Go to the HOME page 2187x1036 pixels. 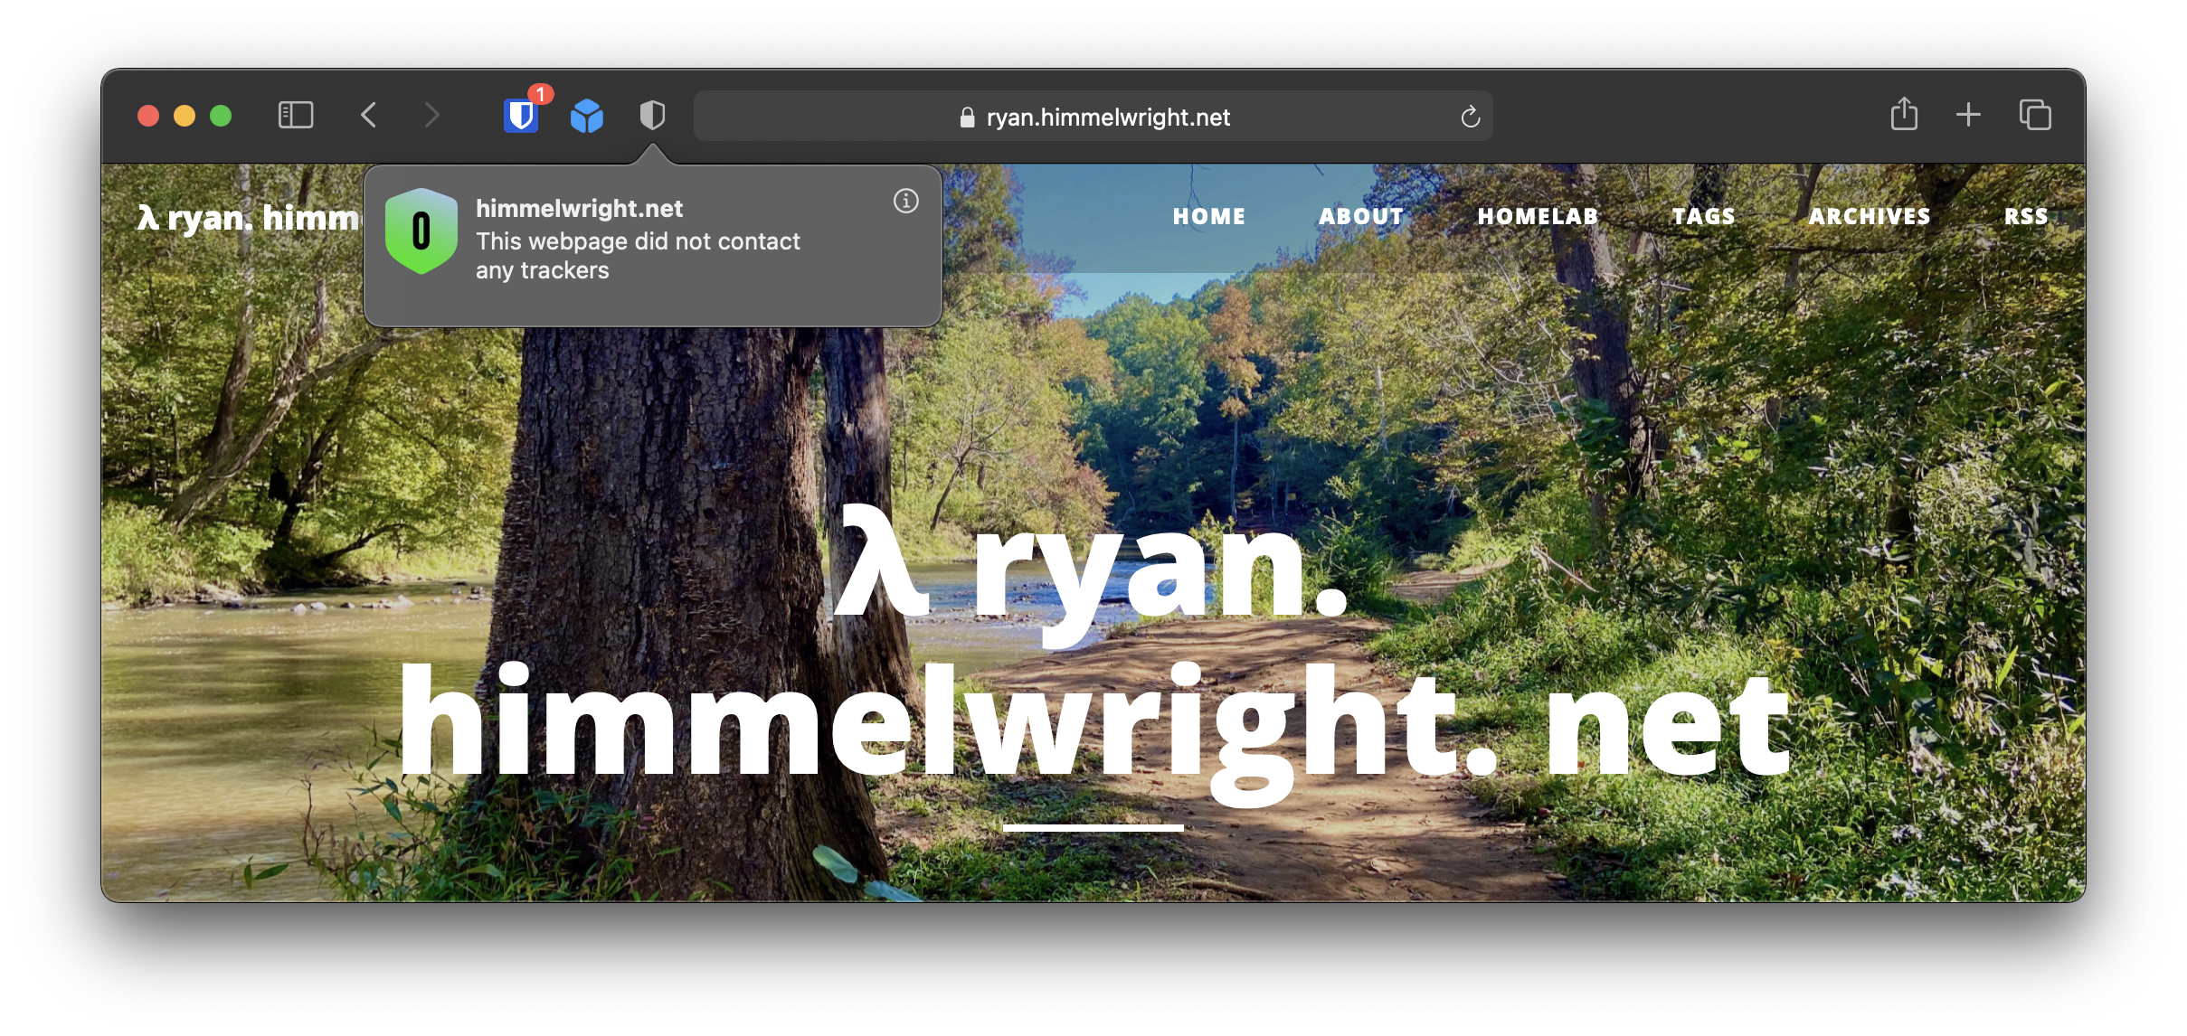click(1208, 216)
